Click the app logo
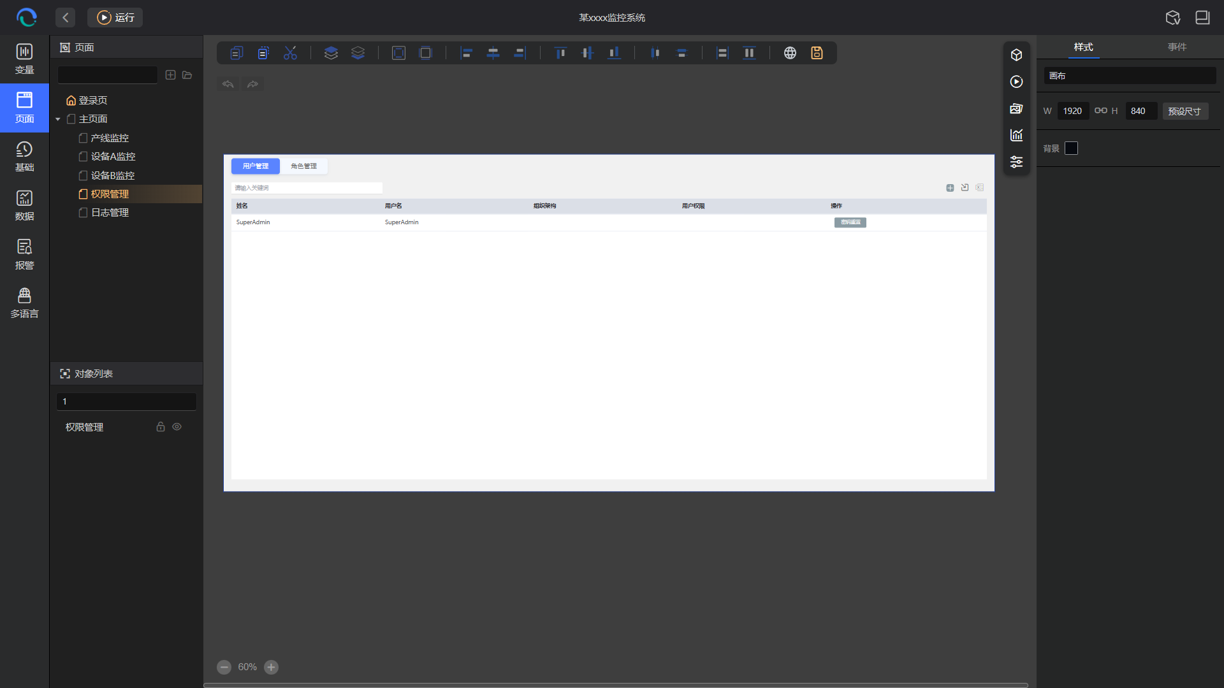This screenshot has height=688, width=1224. click(x=26, y=17)
